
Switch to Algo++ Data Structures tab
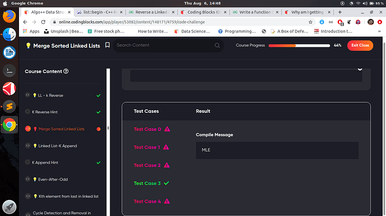click(48, 12)
